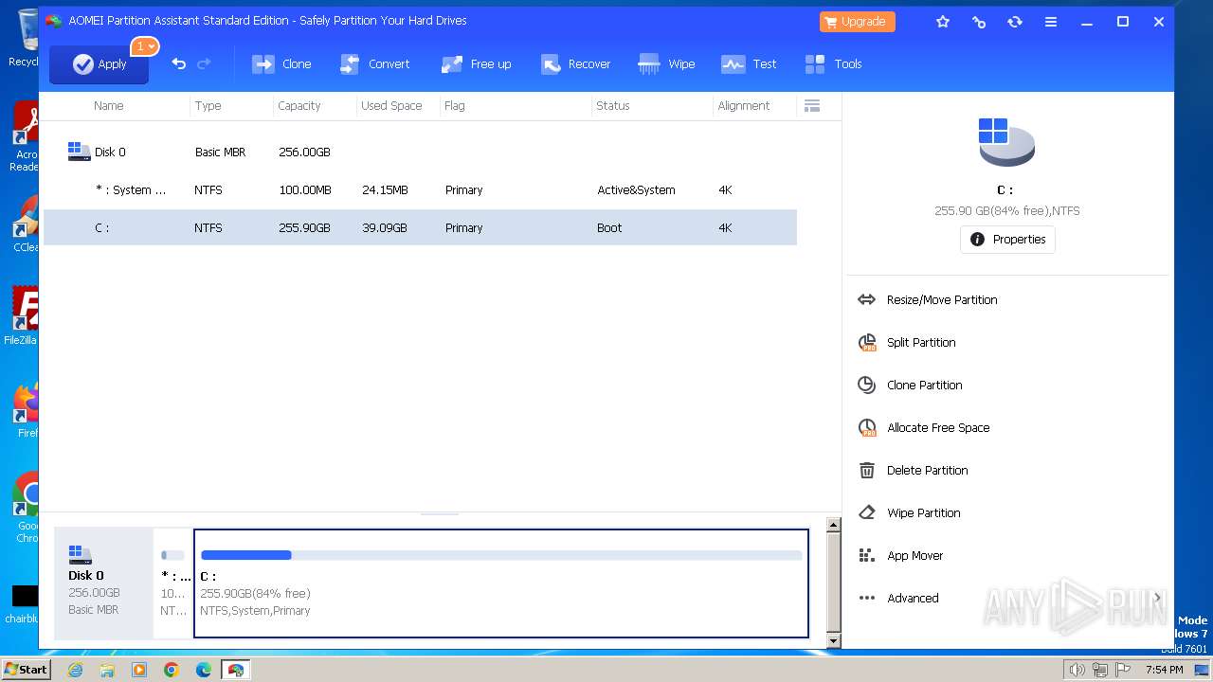Click the disk map scrollbar up arrow
The width and height of the screenshot is (1213, 682).
(x=834, y=525)
